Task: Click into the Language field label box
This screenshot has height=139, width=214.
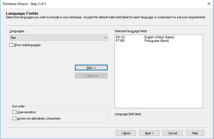Action: pos(159,120)
